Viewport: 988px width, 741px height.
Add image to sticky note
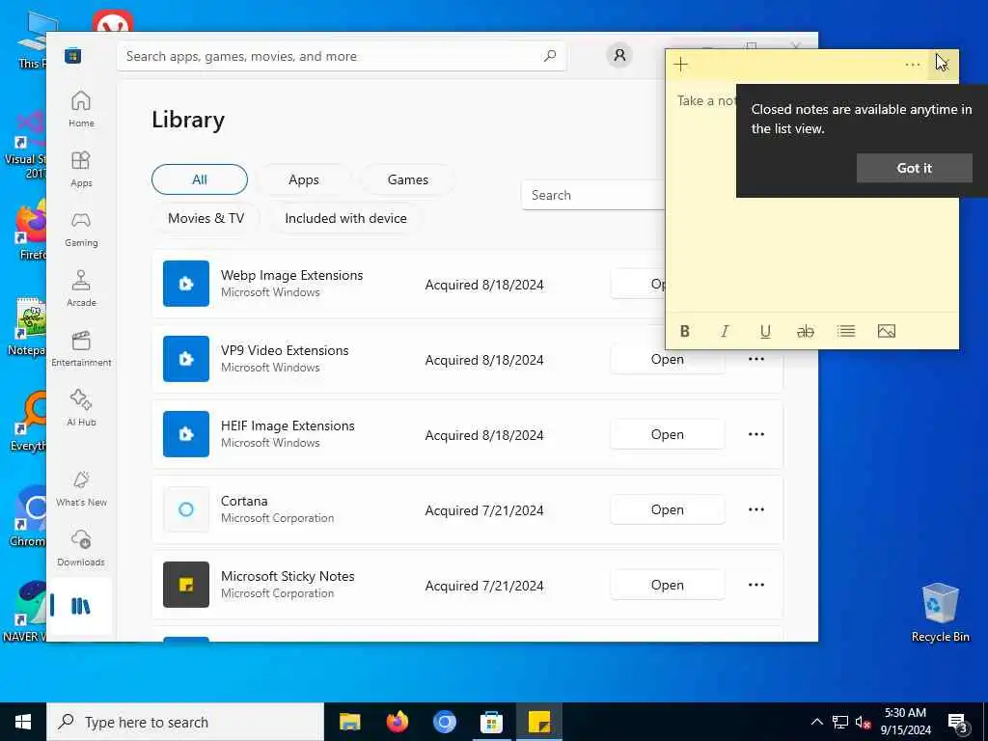tap(886, 332)
